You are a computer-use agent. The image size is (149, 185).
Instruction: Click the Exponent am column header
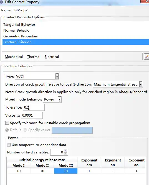pos(89,163)
